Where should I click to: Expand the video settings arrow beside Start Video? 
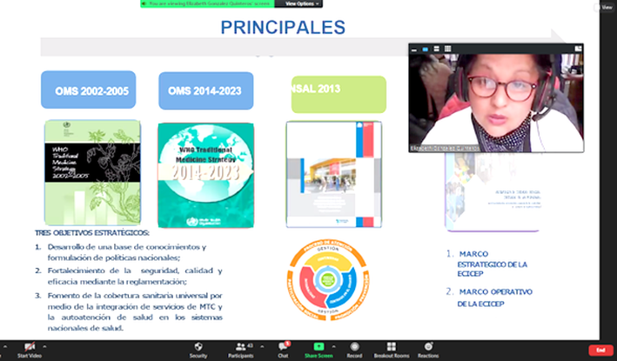(44, 345)
